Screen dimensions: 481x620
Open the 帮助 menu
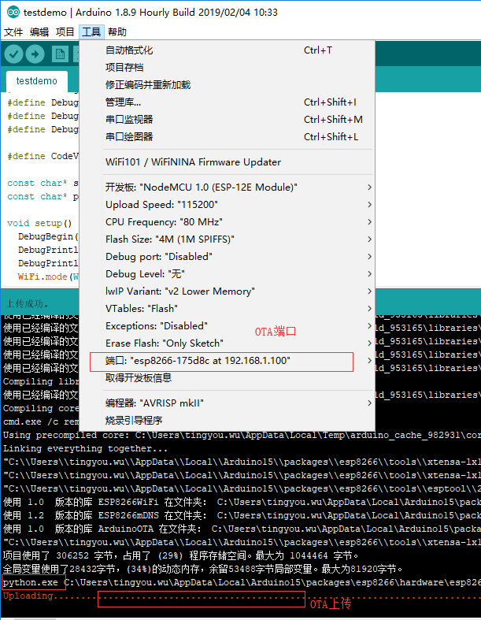117,32
